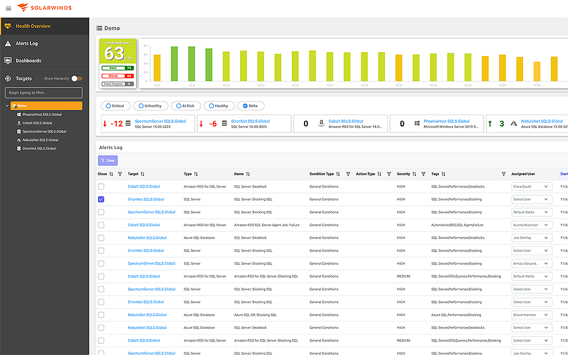Click the Alerts Log warning triangle icon

tap(7, 43)
